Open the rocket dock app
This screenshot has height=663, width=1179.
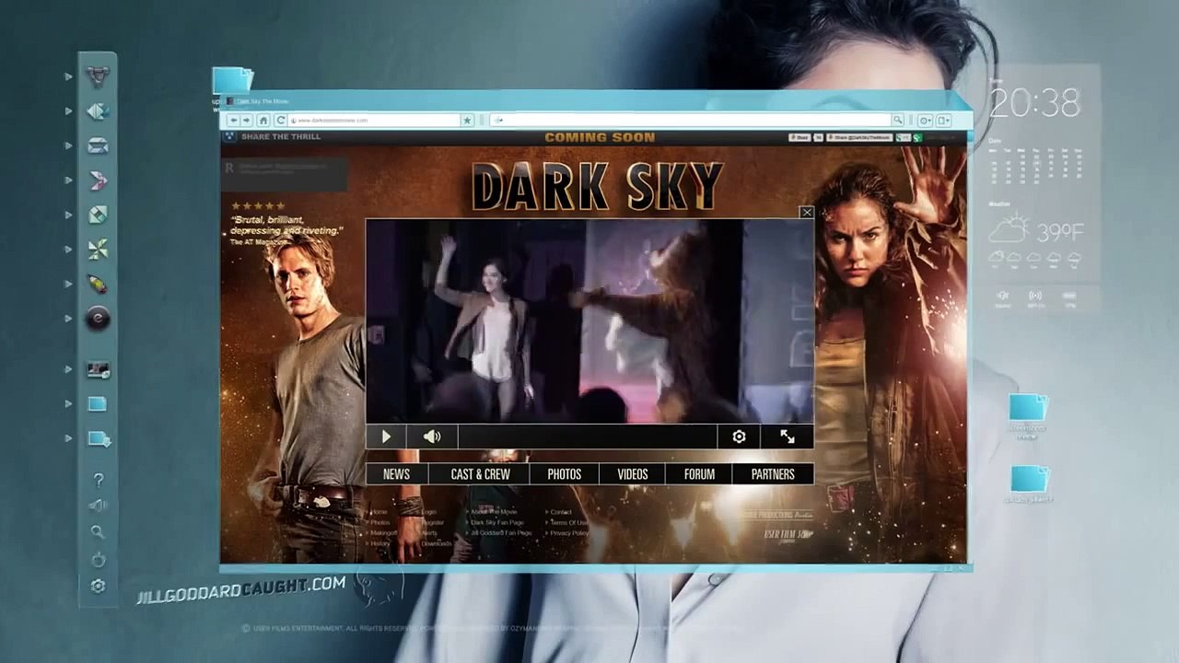tap(98, 284)
